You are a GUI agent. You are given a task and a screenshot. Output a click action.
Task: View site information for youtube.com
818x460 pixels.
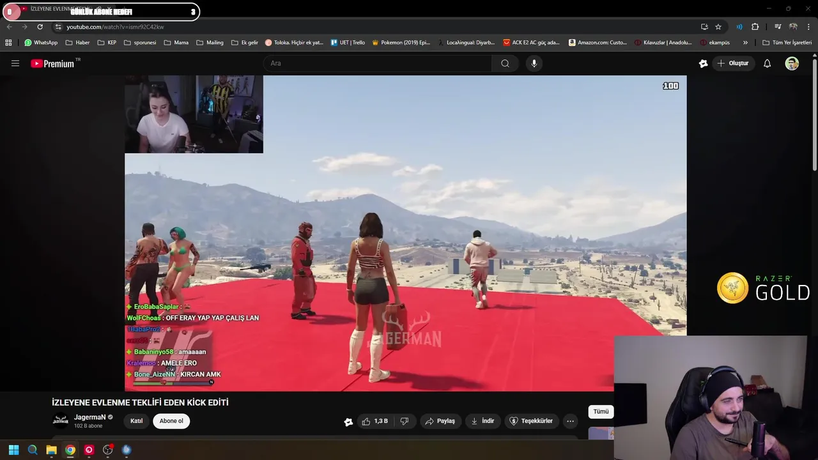tap(58, 27)
